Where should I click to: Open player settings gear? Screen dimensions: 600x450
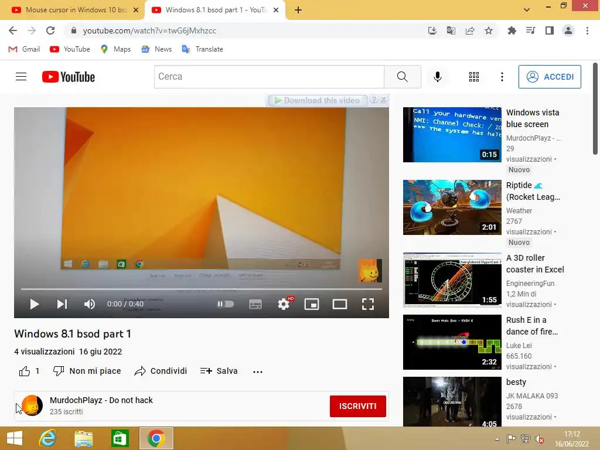284,304
